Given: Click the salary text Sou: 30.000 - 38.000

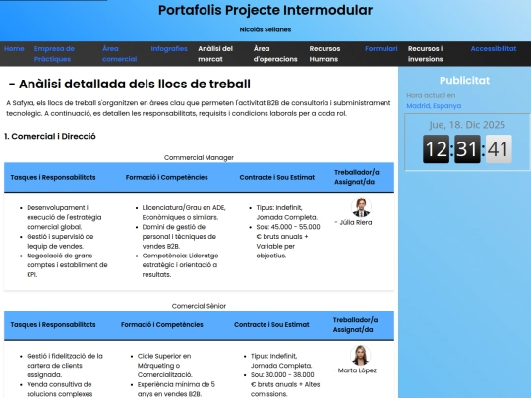Looking at the screenshot, I should coord(282,375).
